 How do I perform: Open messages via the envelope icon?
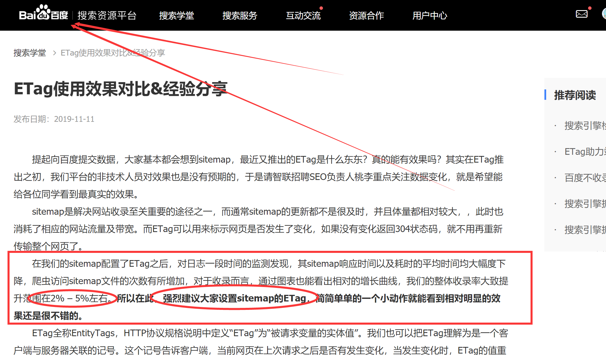[581, 14]
